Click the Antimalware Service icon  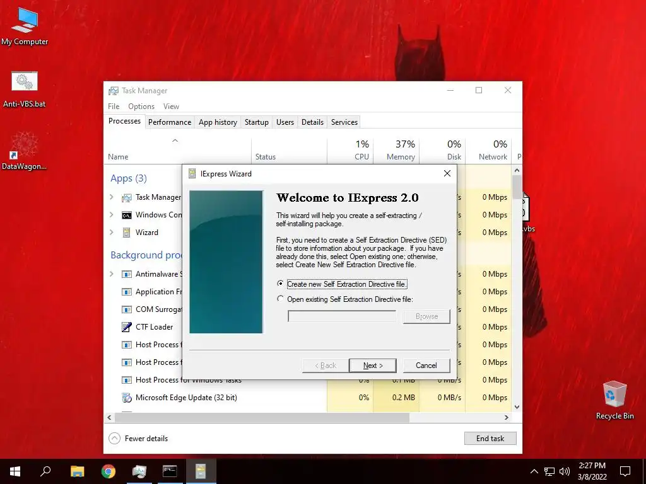pos(126,274)
